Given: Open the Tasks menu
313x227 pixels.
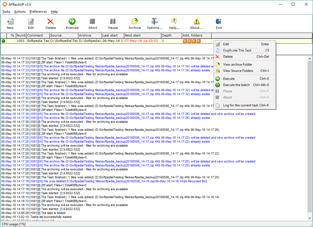Looking at the screenshot, I should (6, 12).
